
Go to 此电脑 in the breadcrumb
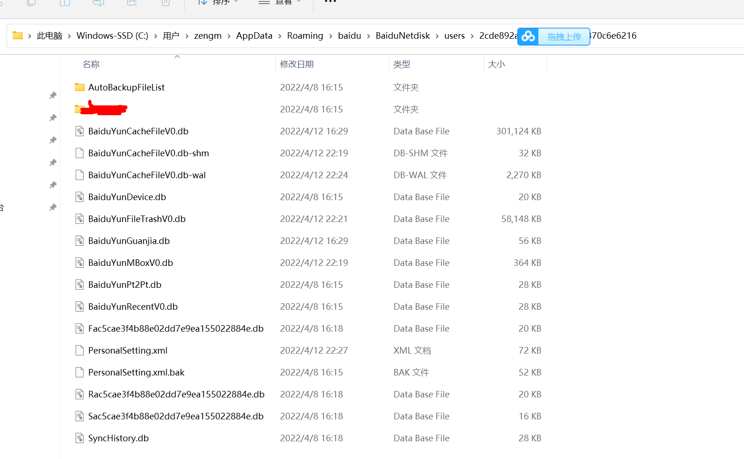pyautogui.click(x=49, y=36)
